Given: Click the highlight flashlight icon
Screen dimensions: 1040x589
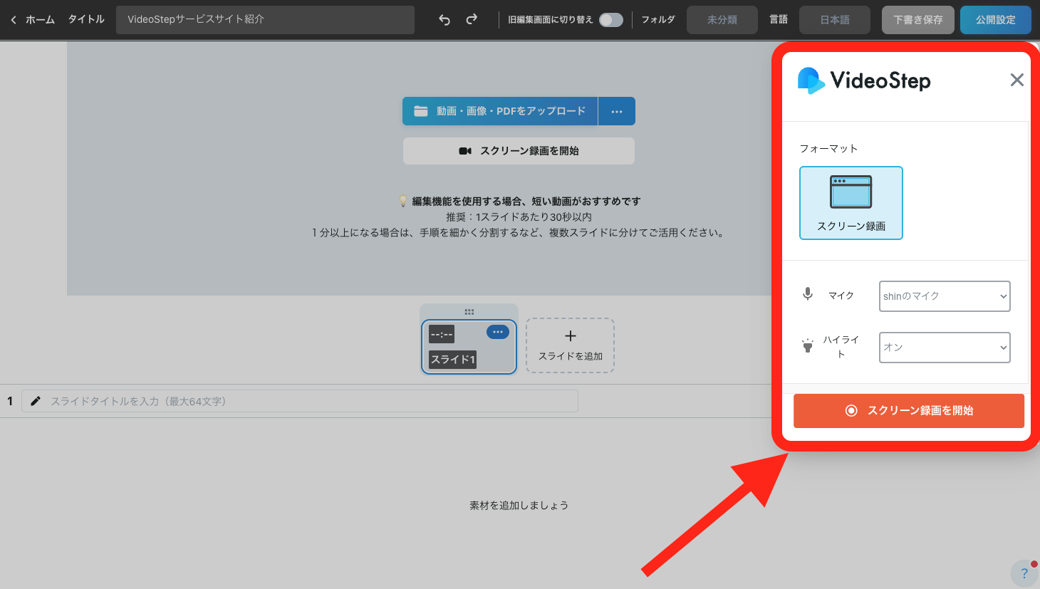Looking at the screenshot, I should tap(808, 345).
